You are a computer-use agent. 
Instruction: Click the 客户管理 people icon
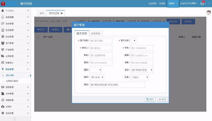tap(3, 43)
